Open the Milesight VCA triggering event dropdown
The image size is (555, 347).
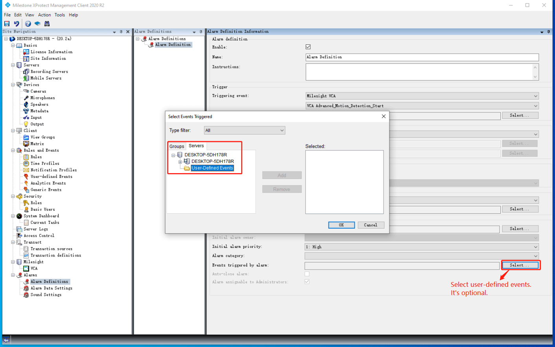422,96
